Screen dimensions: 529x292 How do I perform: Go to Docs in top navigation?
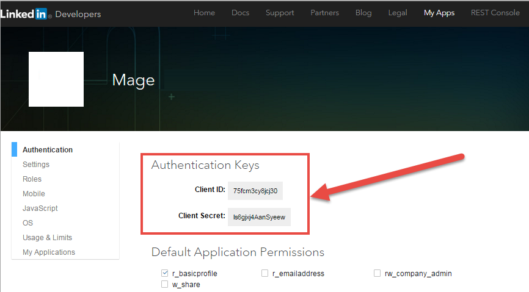tap(240, 13)
